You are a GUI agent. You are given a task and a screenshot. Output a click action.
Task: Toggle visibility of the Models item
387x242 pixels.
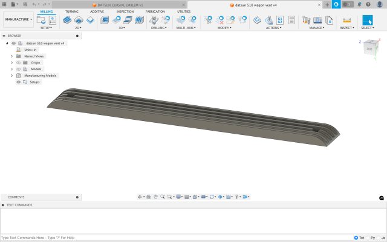pyautogui.click(x=19, y=69)
